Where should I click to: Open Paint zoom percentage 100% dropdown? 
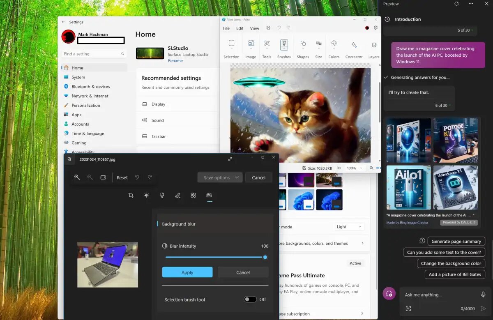point(355,168)
